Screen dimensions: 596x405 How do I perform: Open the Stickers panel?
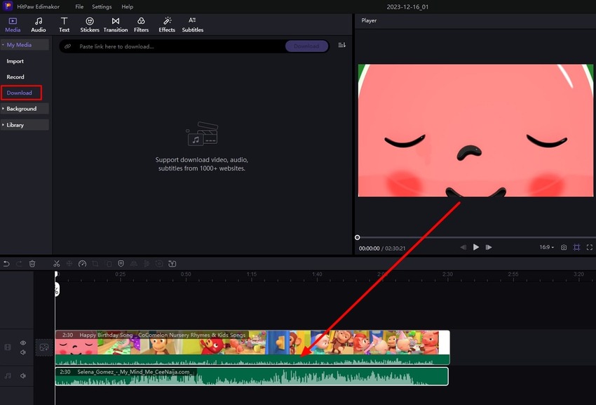point(90,25)
